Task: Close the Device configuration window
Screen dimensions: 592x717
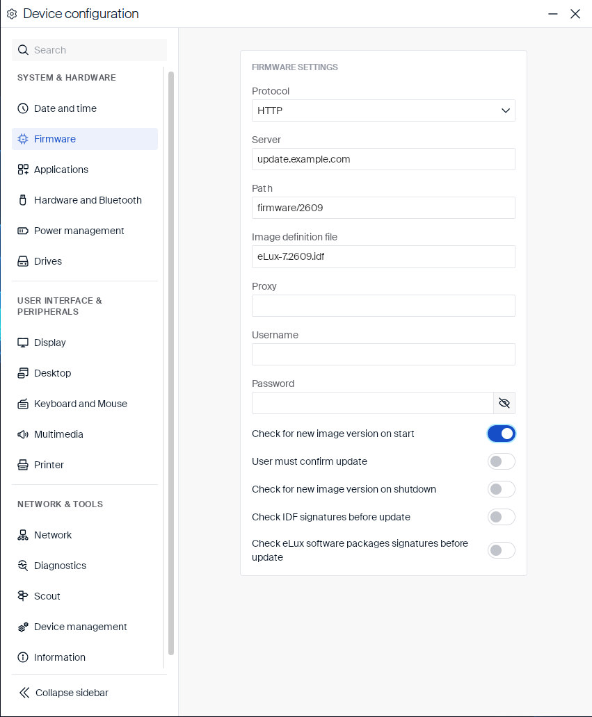Action: tap(575, 14)
